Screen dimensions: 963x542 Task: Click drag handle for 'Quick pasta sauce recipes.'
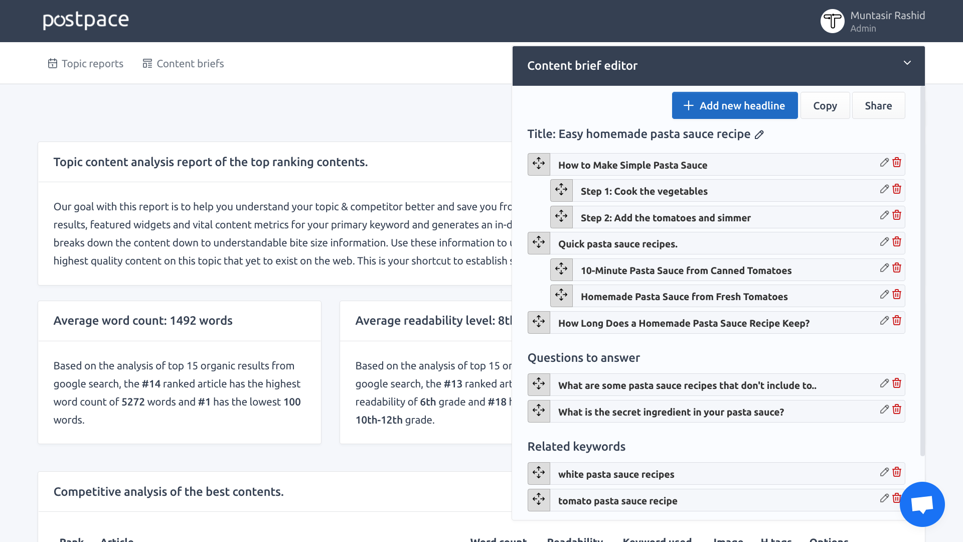coord(539,243)
